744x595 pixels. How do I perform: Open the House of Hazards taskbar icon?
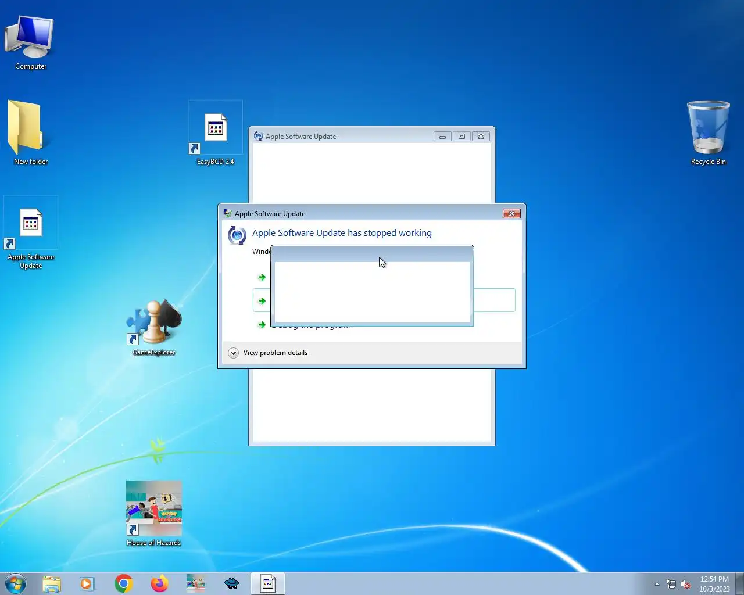click(x=195, y=583)
